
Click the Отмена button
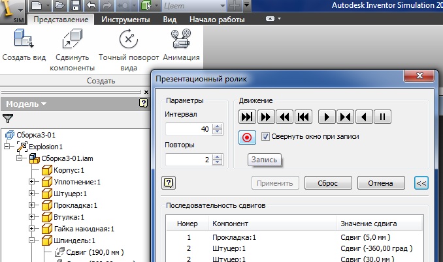[x=381, y=183]
